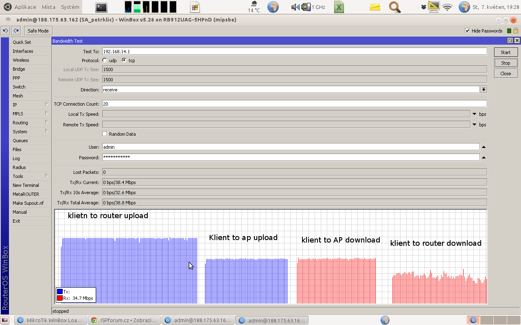Open the terminal launcher in top panel
521x325 pixels.
101,7
